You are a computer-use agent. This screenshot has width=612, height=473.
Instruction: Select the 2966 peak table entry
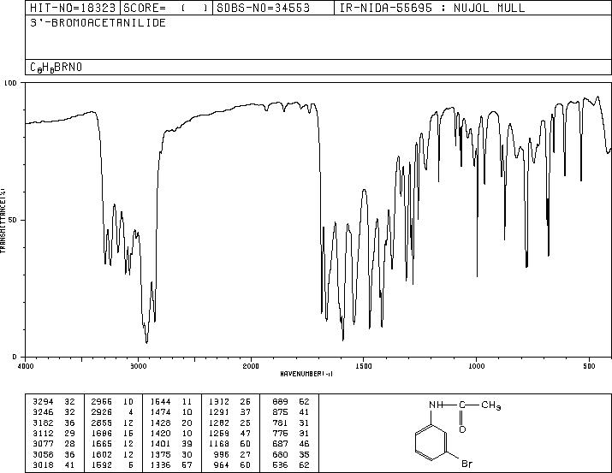pyautogui.click(x=112, y=402)
